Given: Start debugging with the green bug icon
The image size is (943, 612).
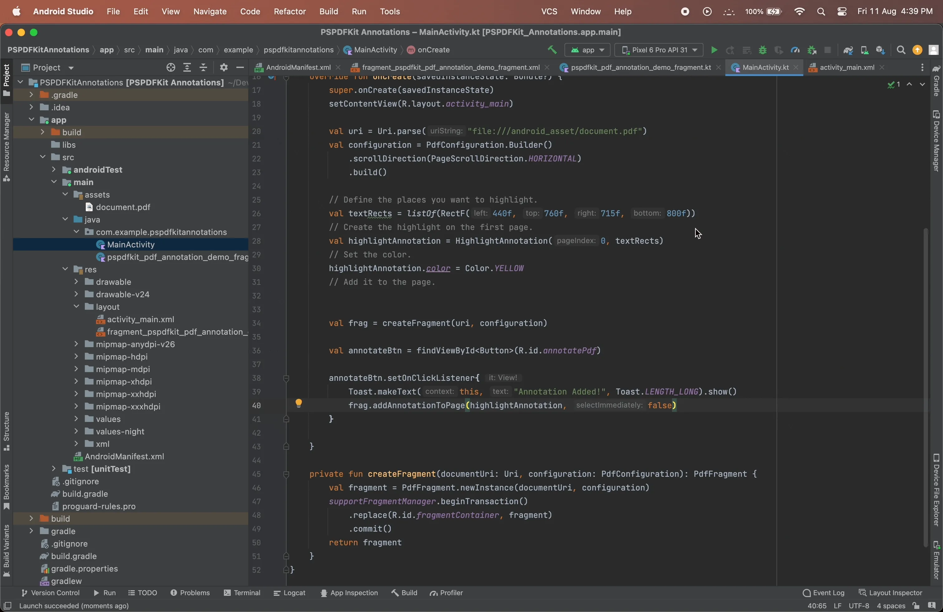Looking at the screenshot, I should (762, 50).
